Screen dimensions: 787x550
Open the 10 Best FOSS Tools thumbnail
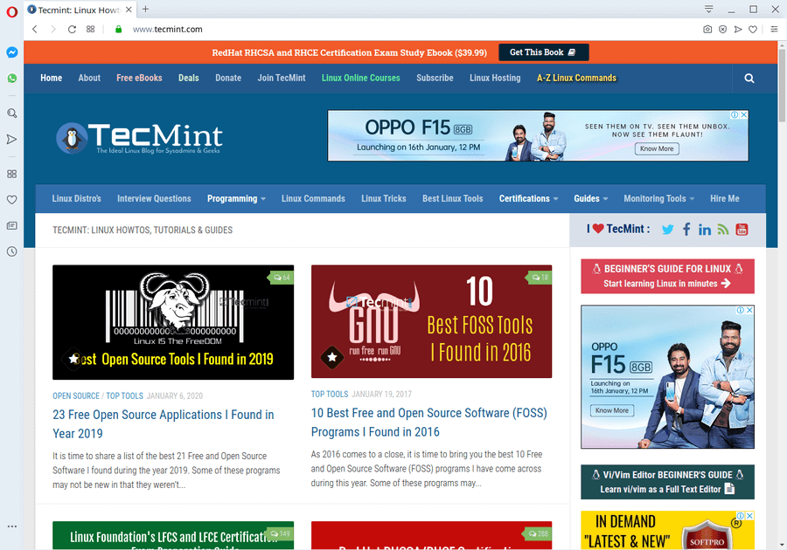431,321
